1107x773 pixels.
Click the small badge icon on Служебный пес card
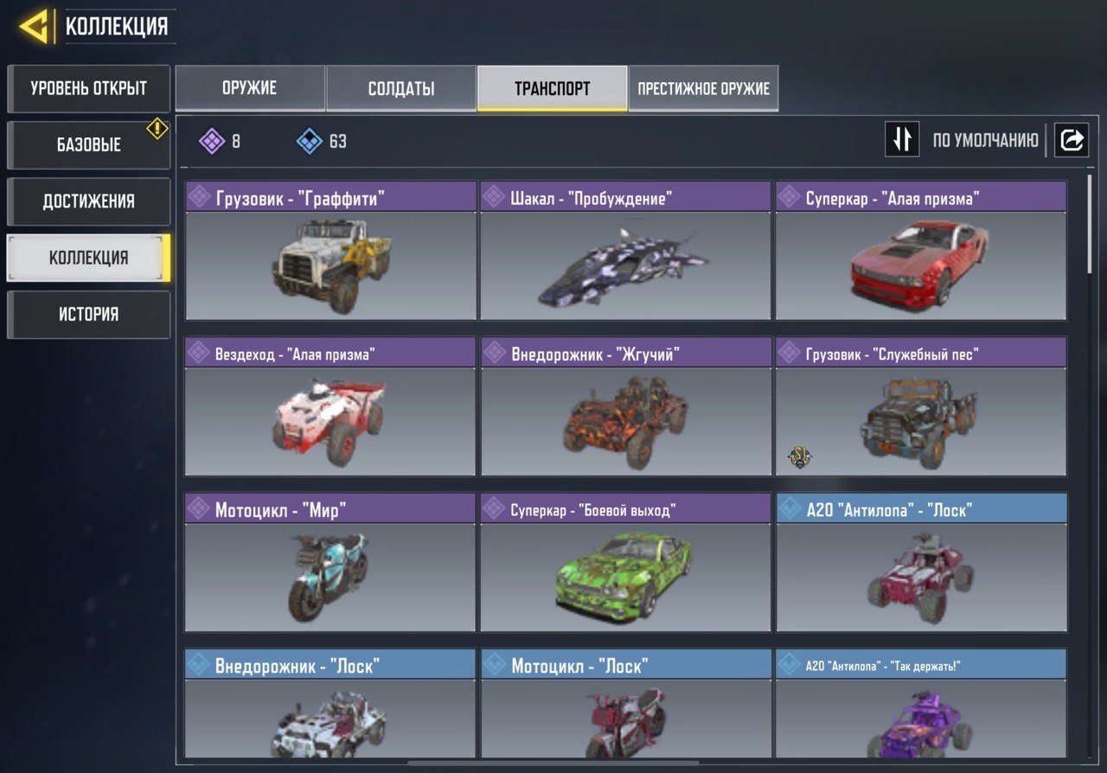799,457
